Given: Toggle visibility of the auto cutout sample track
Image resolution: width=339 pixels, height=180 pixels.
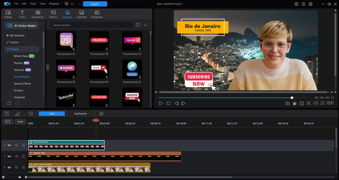Looking at the screenshot, I should [16, 167].
